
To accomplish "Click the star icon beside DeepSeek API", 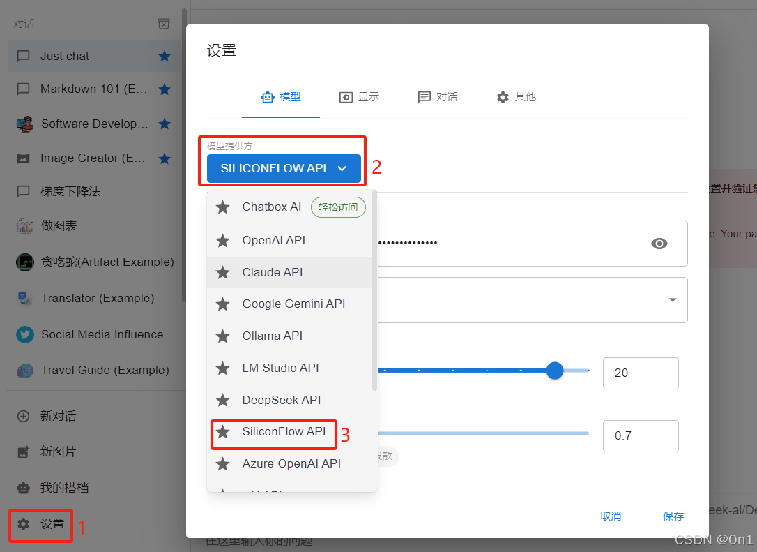I will pos(222,400).
